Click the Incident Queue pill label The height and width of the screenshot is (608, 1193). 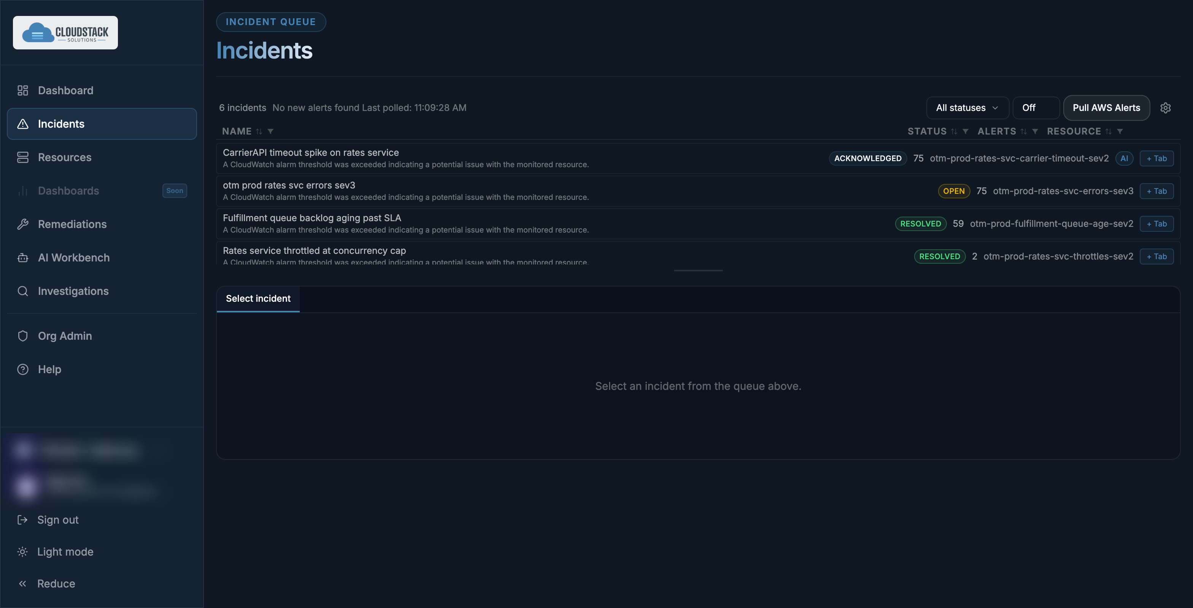click(271, 22)
